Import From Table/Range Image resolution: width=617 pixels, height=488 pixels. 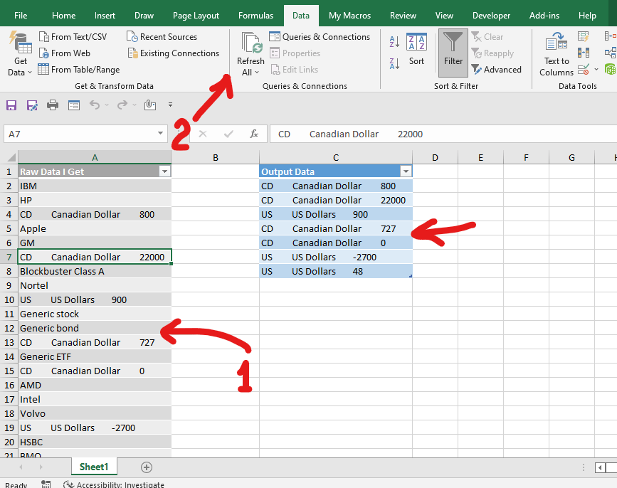[x=79, y=70]
